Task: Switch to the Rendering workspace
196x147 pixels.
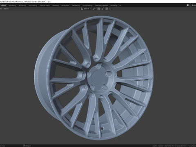Action: [x=76, y=6]
